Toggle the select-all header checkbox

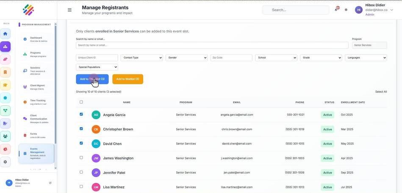point(81,102)
